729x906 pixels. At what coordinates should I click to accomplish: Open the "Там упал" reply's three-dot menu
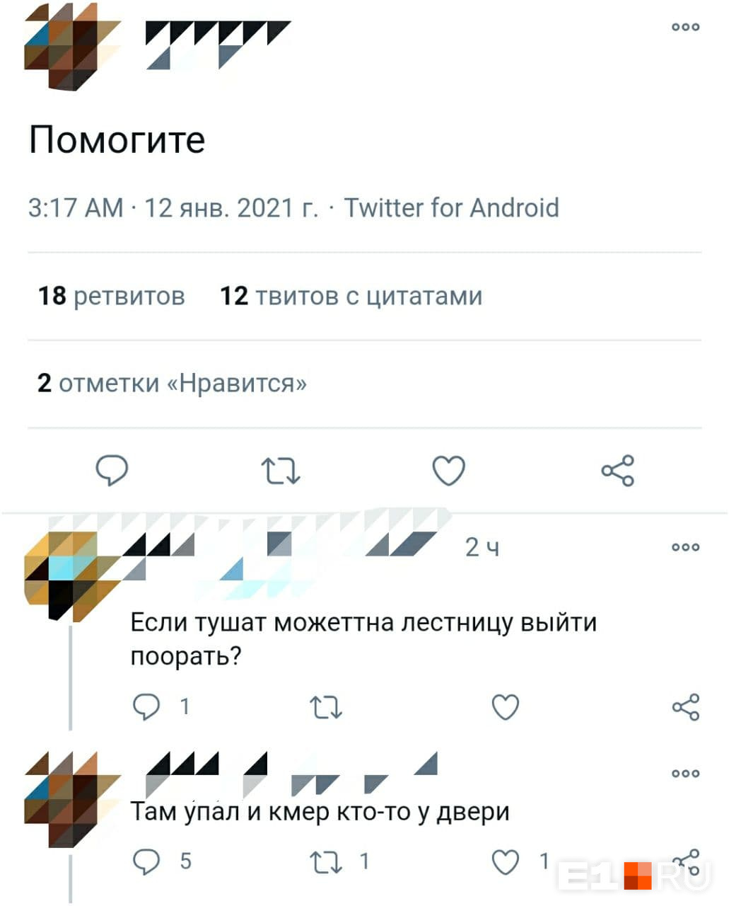[686, 773]
